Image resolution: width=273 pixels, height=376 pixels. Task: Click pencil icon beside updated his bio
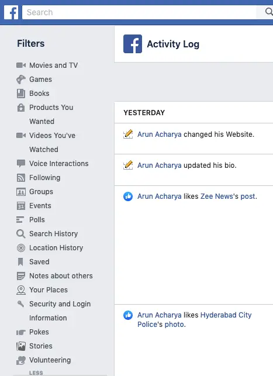(x=128, y=165)
